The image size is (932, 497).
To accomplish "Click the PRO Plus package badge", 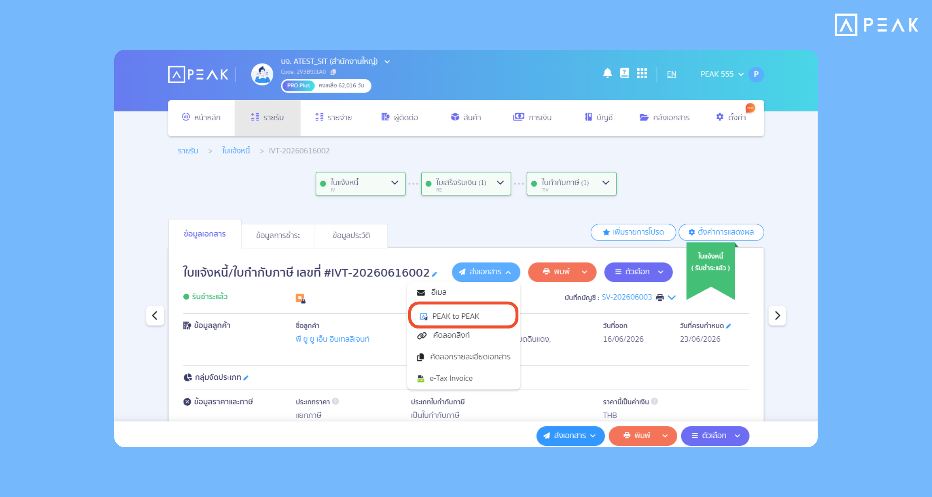I will pos(298,86).
